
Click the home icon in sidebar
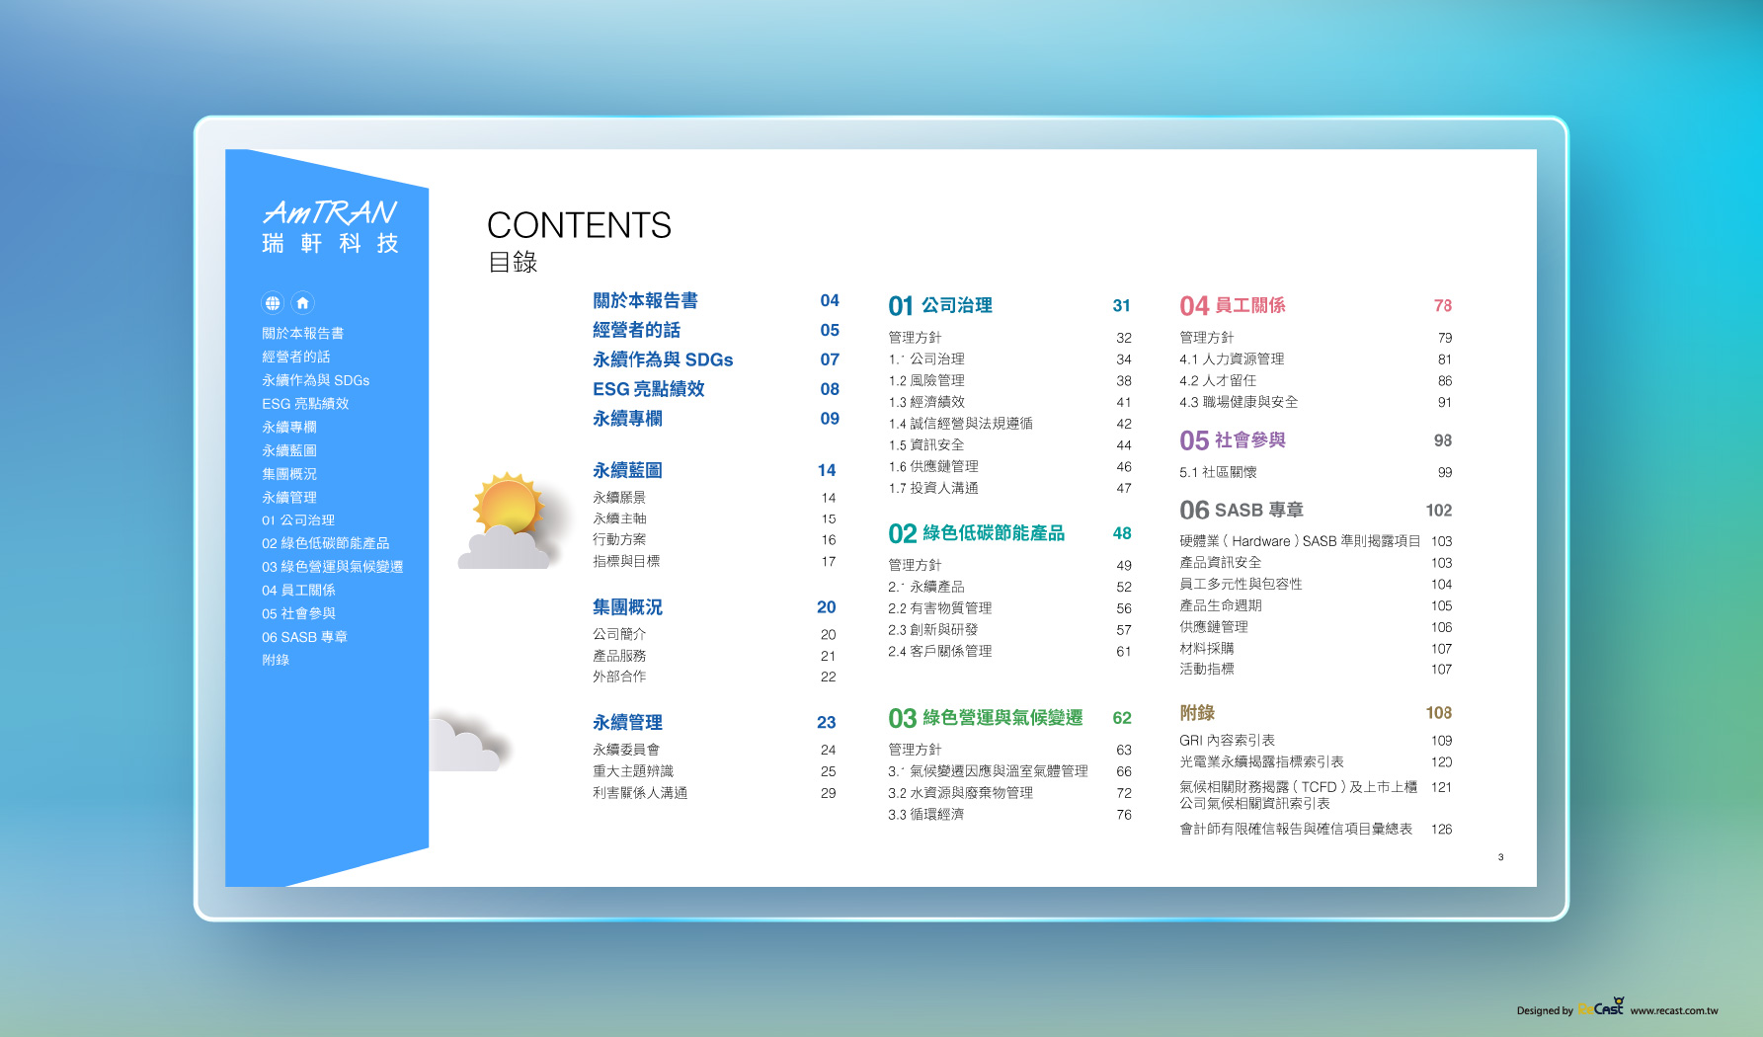[303, 303]
